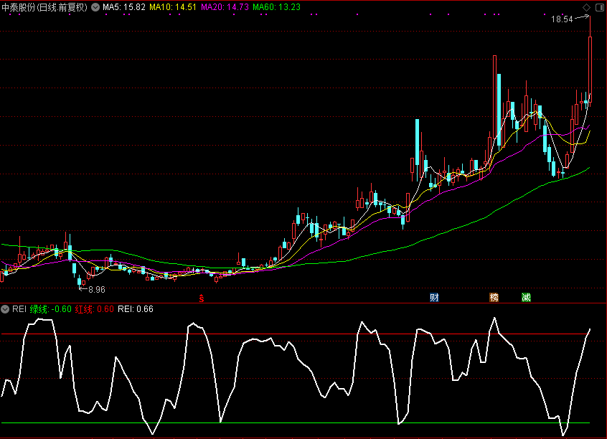The height and width of the screenshot is (439, 607).
Task: Expand the REI indicator dropdown arrow
Action: pos(6,309)
